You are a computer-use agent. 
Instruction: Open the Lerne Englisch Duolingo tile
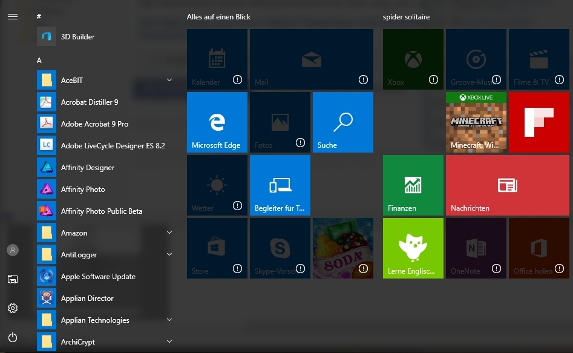coord(413,248)
